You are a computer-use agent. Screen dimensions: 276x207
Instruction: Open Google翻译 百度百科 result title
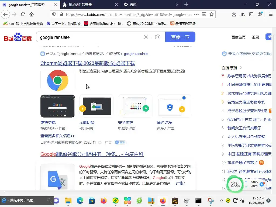[x=92, y=154]
